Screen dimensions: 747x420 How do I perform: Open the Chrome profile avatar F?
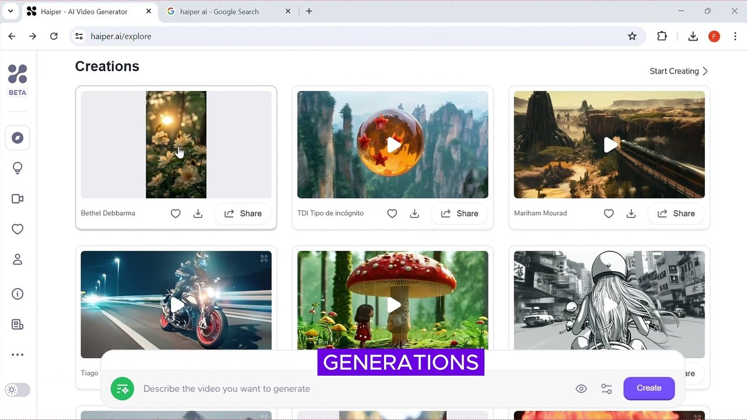(x=714, y=36)
